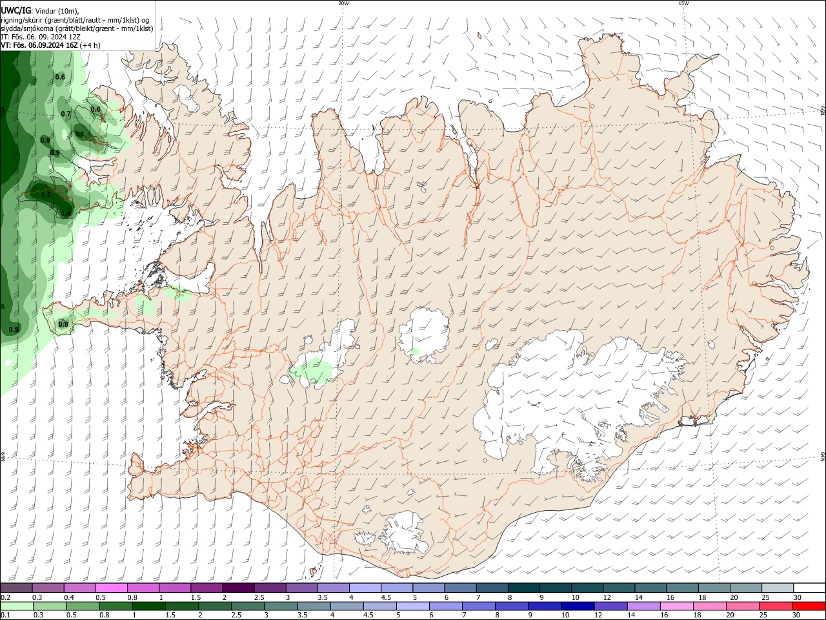Image resolution: width=826 pixels, height=620 pixels.
Task: Click the 'slydda/snjókoma' legend description line
Action: click(x=77, y=28)
